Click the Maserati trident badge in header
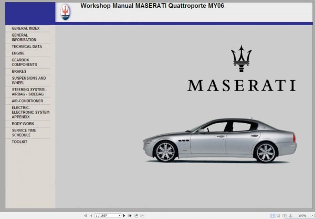This screenshot has width=315, height=219. pos(65,12)
